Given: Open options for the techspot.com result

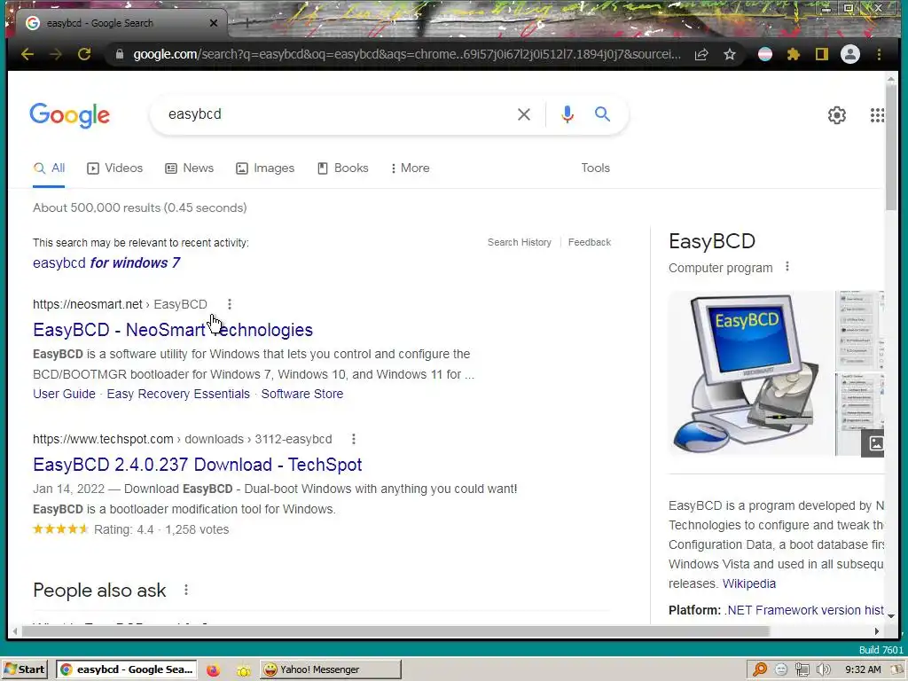Looking at the screenshot, I should 353,439.
